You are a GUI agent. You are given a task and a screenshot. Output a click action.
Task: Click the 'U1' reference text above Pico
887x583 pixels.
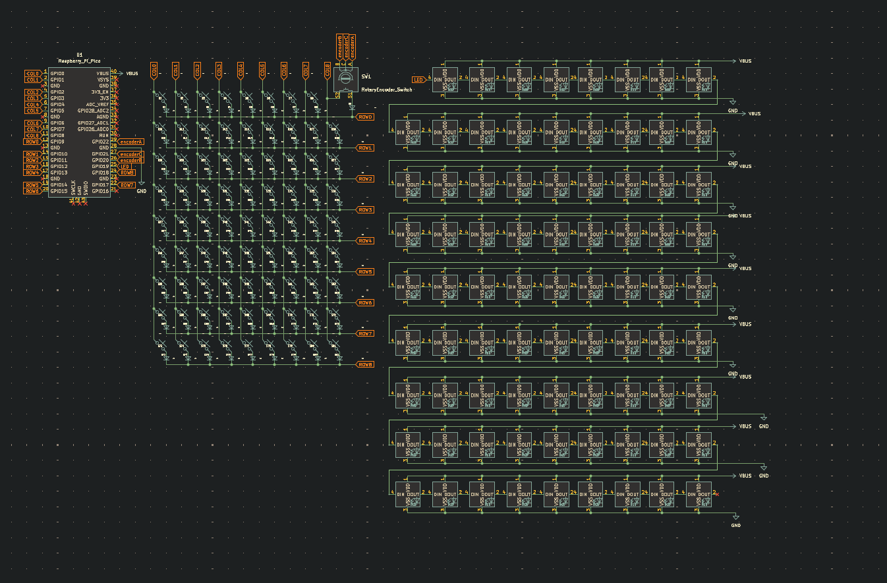80,55
